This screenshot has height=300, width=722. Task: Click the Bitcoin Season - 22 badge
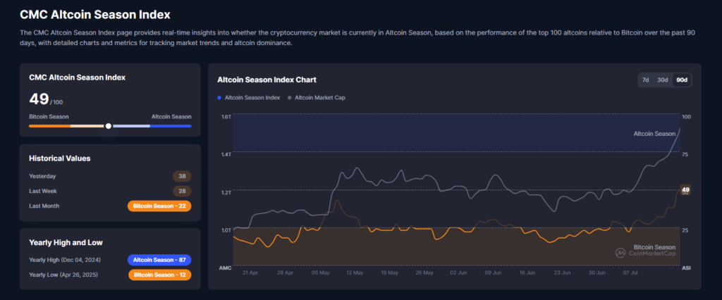click(159, 206)
